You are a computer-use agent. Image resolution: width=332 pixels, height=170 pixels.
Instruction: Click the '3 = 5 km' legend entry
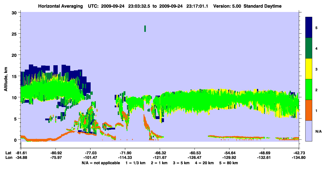[x=181, y=163]
